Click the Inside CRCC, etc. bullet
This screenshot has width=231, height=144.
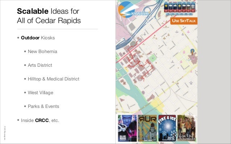point(40,121)
